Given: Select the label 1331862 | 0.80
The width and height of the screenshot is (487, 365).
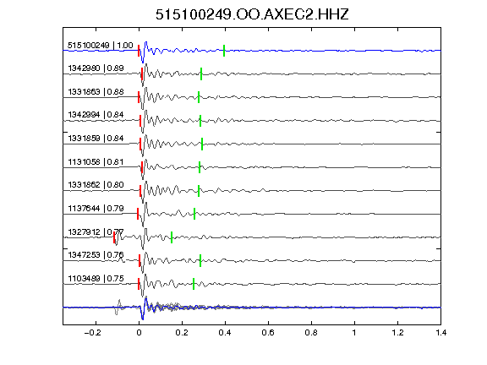Looking at the screenshot, I should point(96,185).
